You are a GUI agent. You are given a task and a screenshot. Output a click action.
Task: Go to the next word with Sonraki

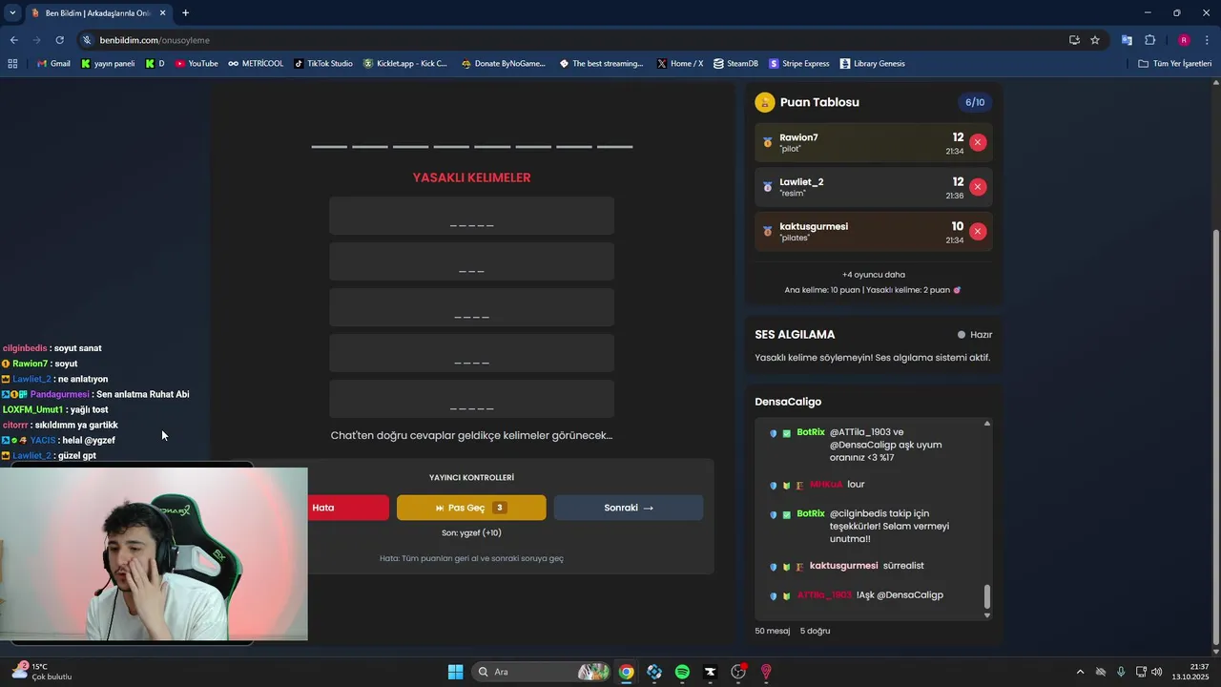[x=629, y=508]
